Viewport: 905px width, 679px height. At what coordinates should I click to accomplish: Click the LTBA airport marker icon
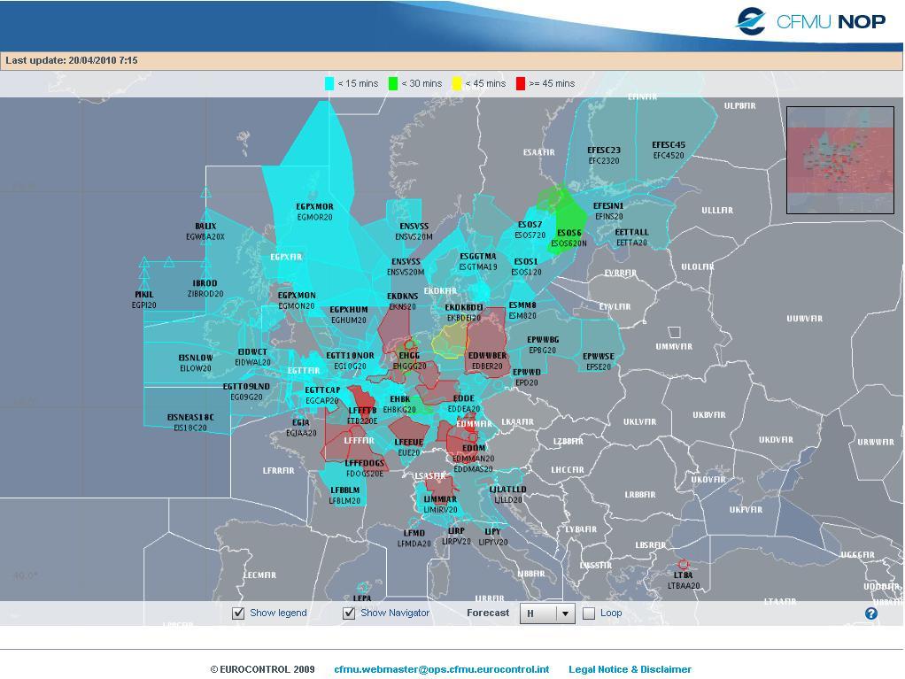click(684, 564)
